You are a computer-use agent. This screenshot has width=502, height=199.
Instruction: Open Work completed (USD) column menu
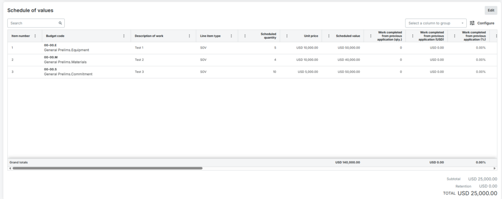(x=412, y=36)
